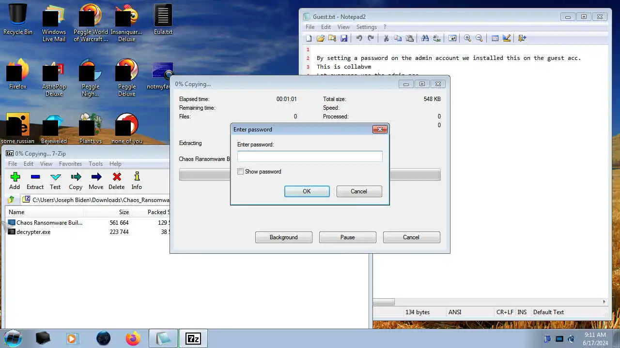
Task: Click Replace icon in Notepad2 toolbar
Action: (436, 38)
